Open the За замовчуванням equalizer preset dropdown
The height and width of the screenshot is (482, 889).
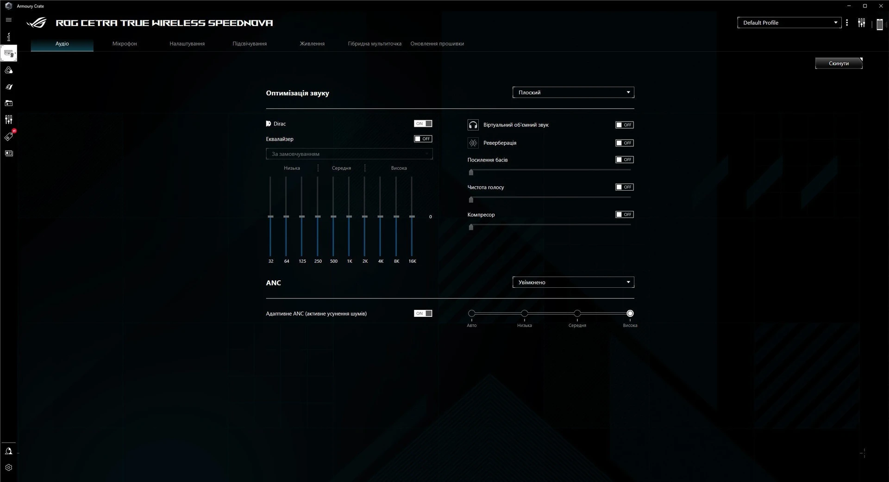coord(349,154)
